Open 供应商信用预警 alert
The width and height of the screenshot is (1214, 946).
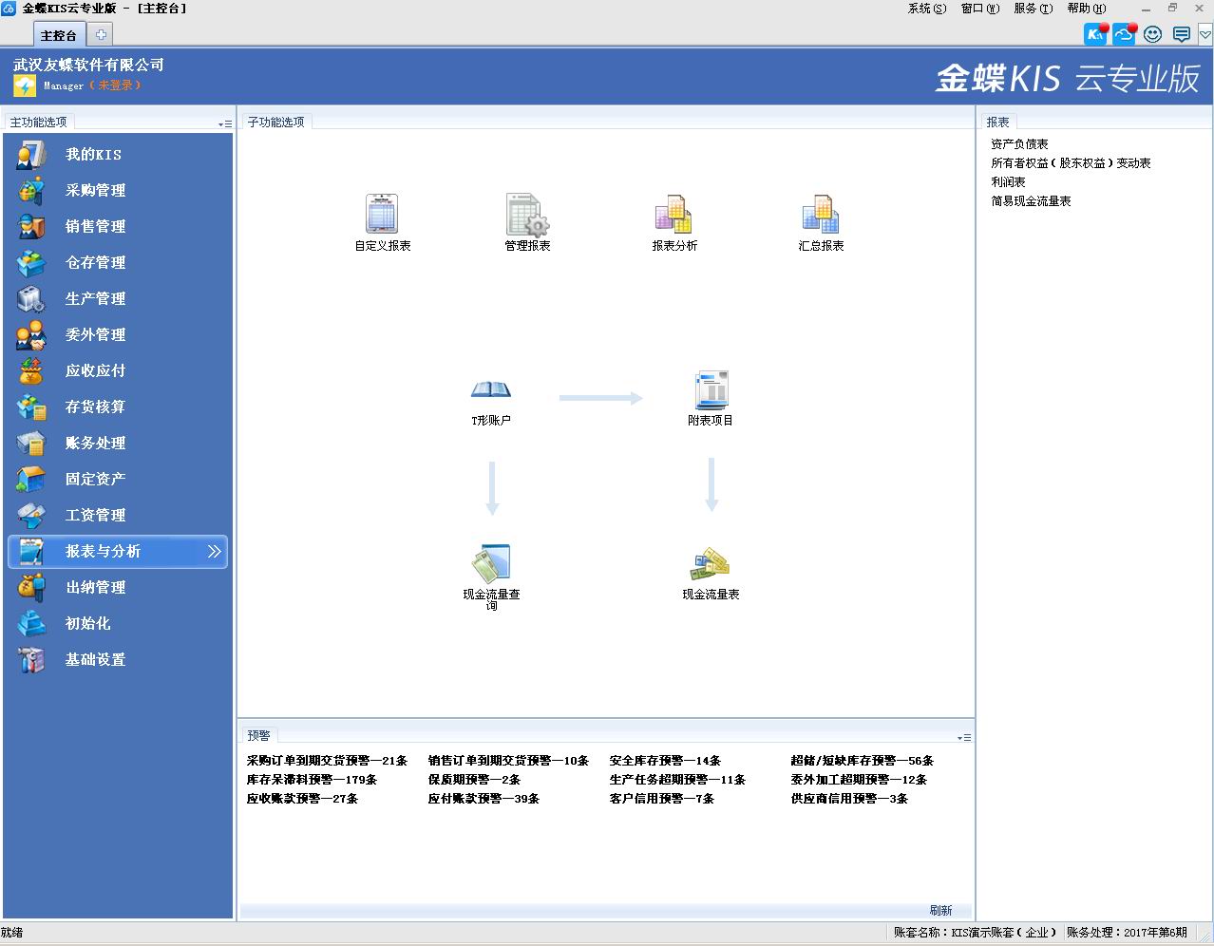849,799
